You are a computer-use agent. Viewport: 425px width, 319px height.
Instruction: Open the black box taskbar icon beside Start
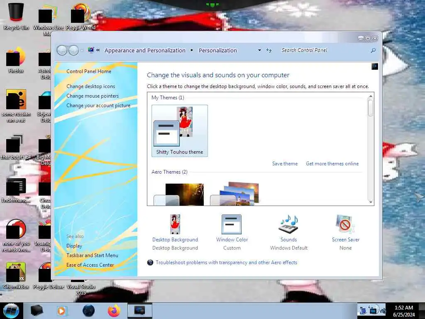37,311
